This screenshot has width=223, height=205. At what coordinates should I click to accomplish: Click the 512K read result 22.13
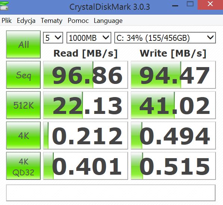pos(86,105)
